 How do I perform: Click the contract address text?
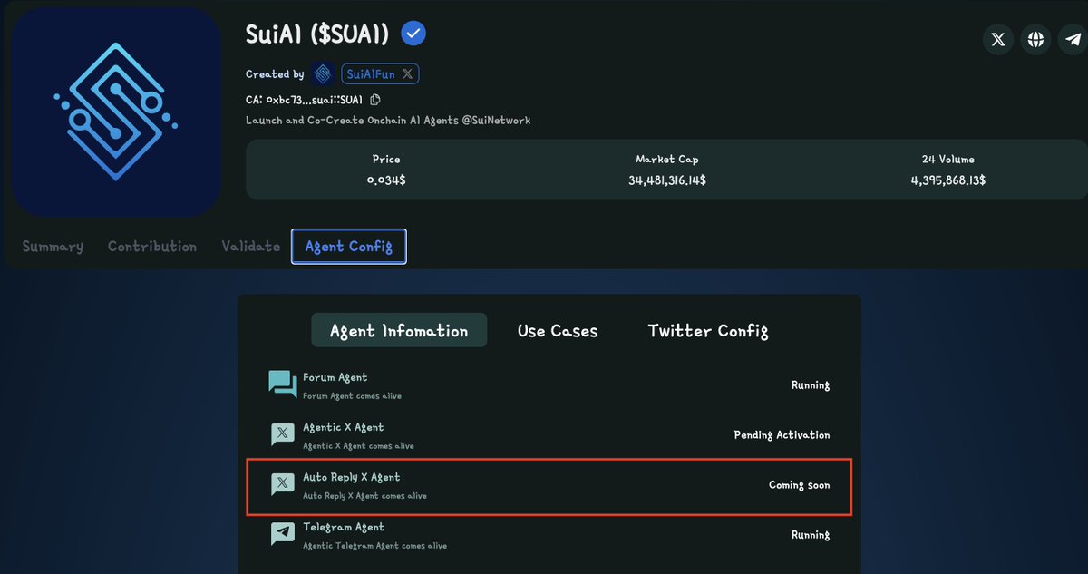304,100
